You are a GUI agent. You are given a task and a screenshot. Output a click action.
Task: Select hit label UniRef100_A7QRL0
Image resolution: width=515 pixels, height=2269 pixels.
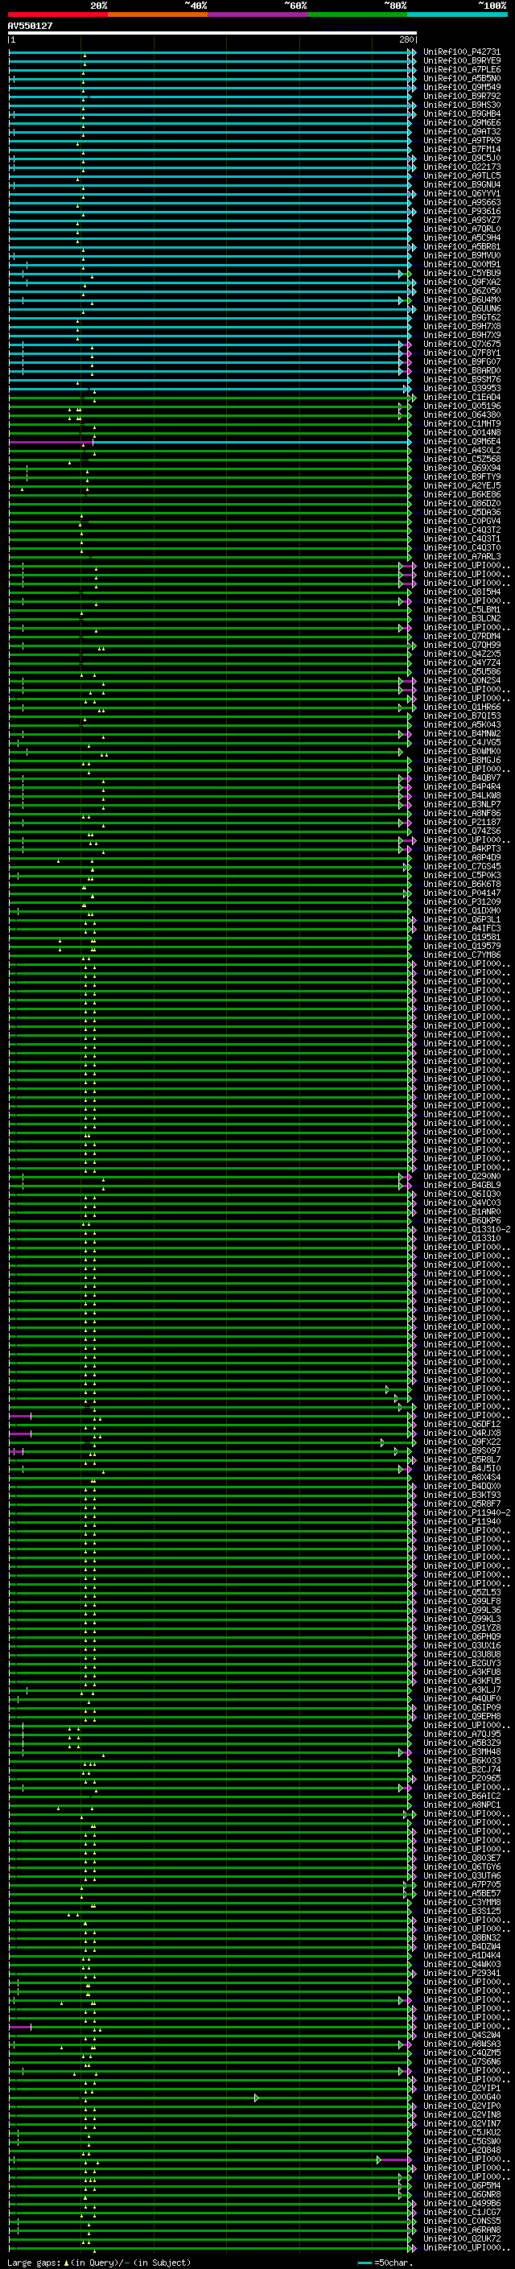[461, 229]
